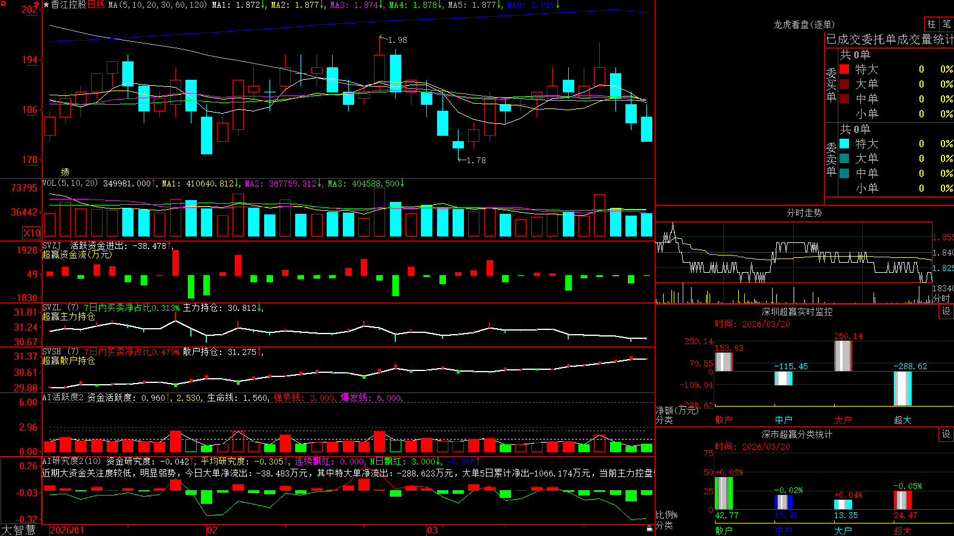Screen dimensions: 954x536
Task: Click the 大户 bar showing 250.14
Action: (x=843, y=356)
